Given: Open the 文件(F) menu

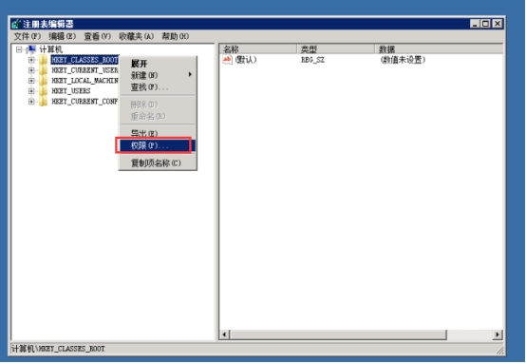Looking at the screenshot, I should coord(28,36).
